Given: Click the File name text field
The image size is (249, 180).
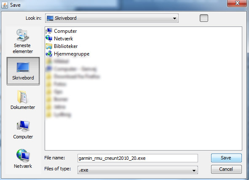Looking at the screenshot, I should (x=138, y=158).
